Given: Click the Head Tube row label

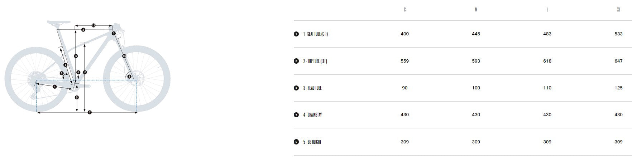Looking at the screenshot, I should tap(312, 88).
